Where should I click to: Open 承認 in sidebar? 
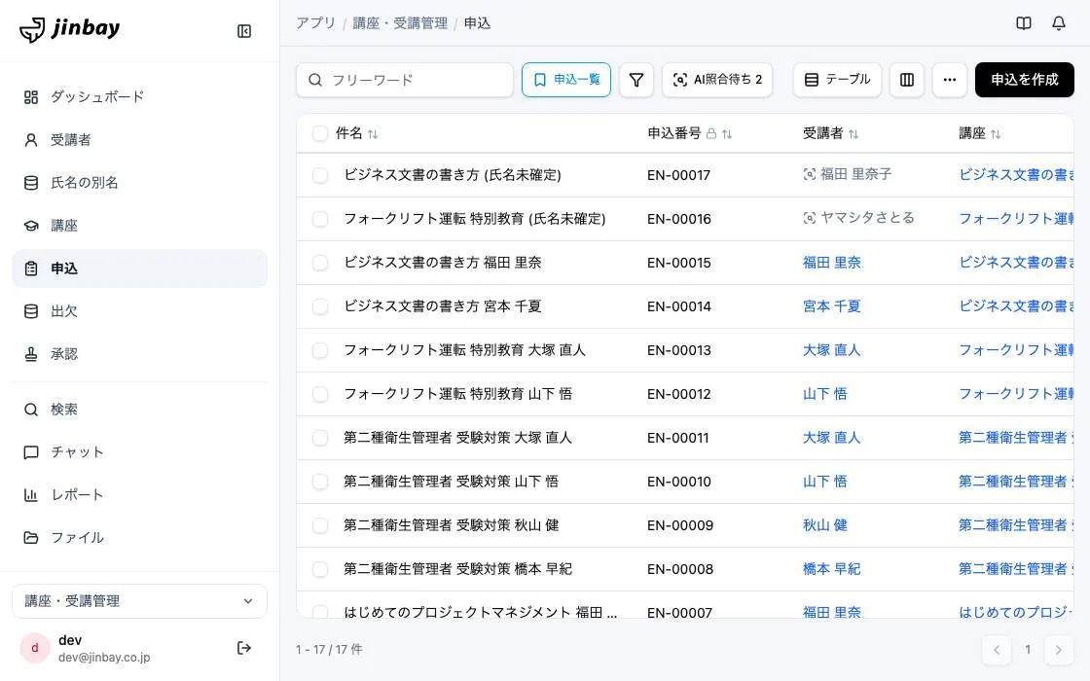point(140,354)
